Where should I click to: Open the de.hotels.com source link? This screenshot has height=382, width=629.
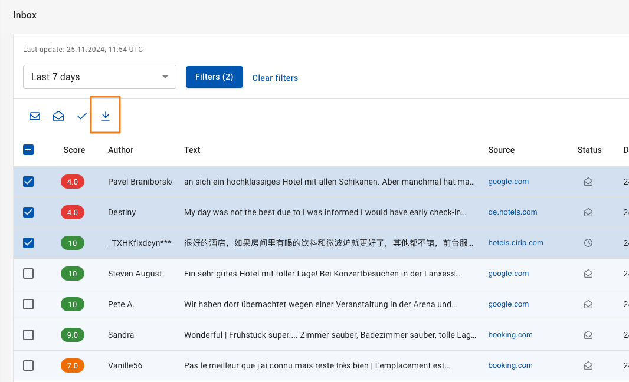[x=513, y=212]
